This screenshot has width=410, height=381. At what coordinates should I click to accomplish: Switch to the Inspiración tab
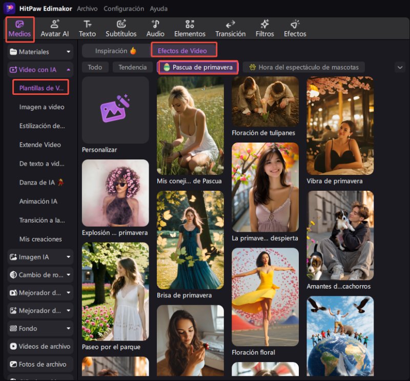pos(115,51)
